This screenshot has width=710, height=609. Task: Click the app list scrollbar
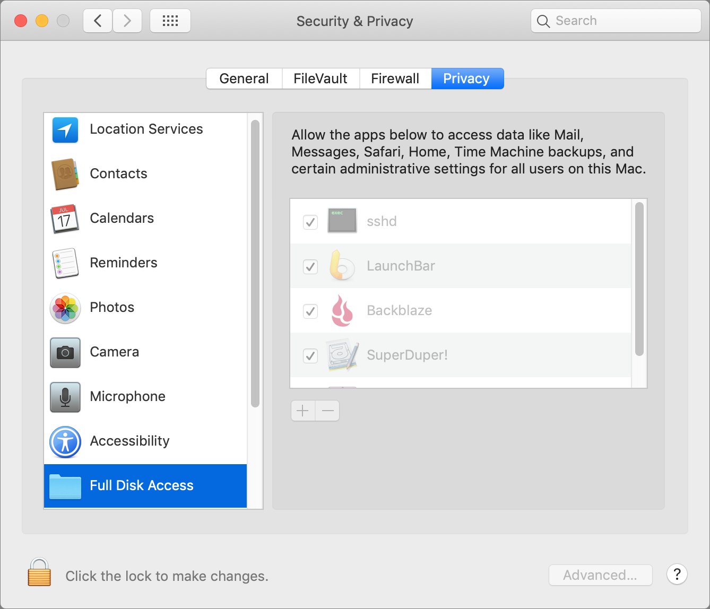[639, 279]
